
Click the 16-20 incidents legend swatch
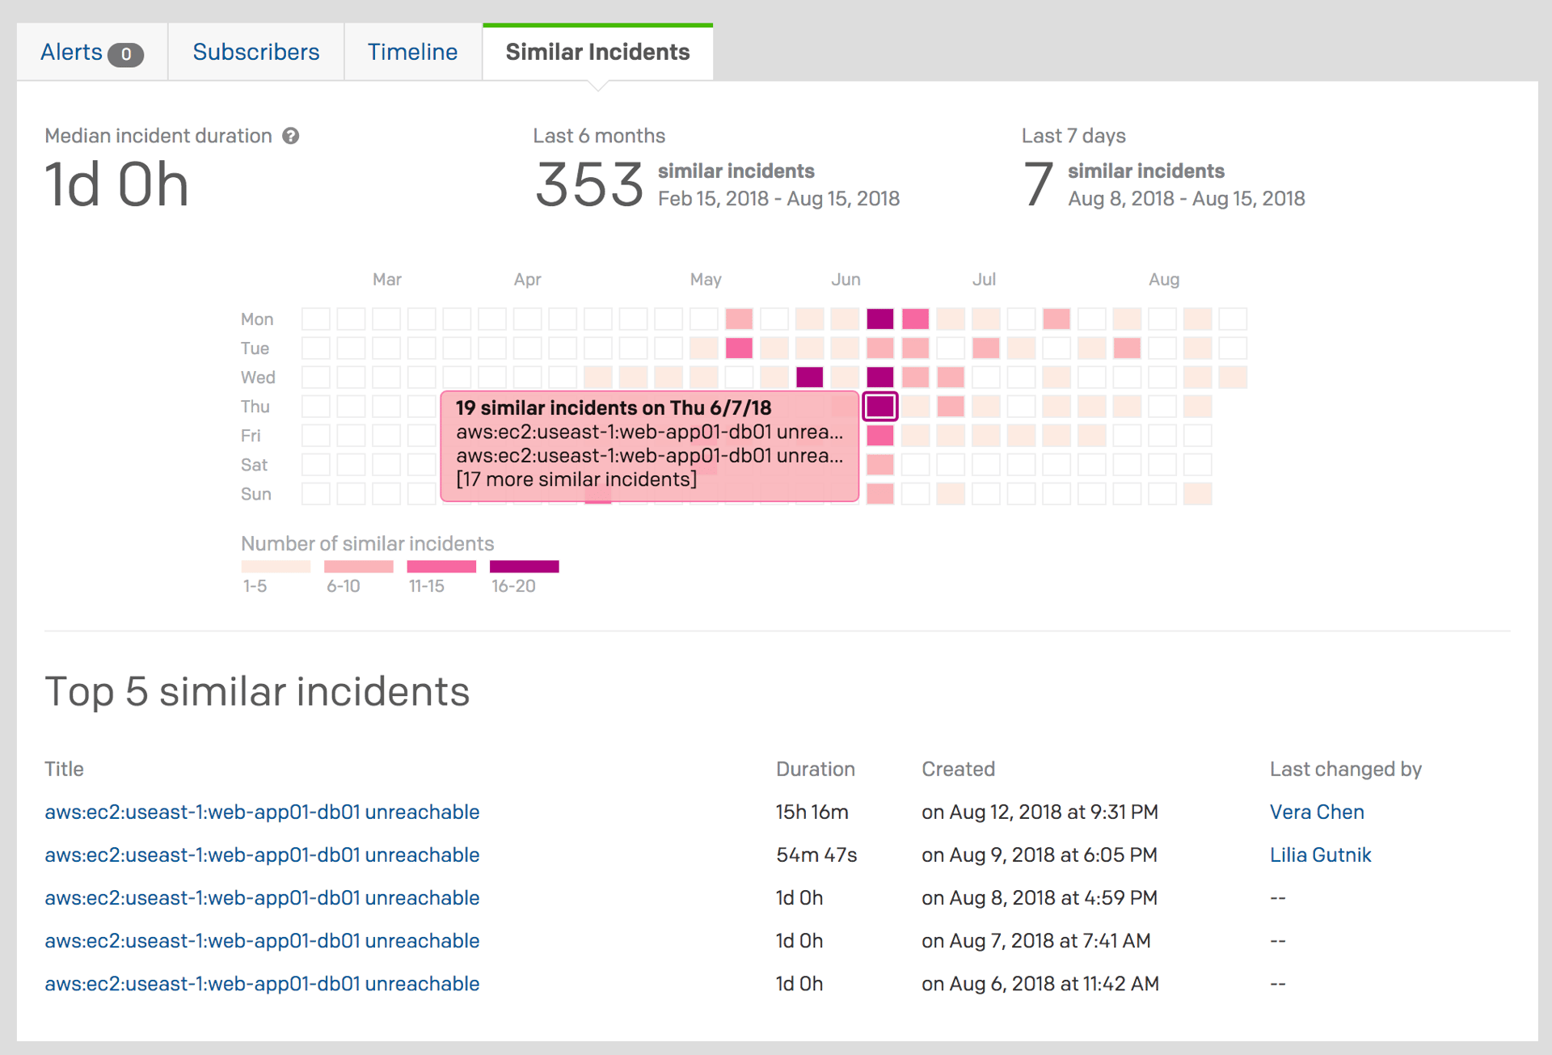[524, 567]
